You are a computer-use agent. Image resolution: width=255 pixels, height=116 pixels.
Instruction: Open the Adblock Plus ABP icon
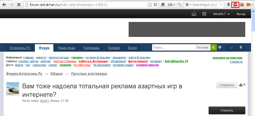point(235,5)
